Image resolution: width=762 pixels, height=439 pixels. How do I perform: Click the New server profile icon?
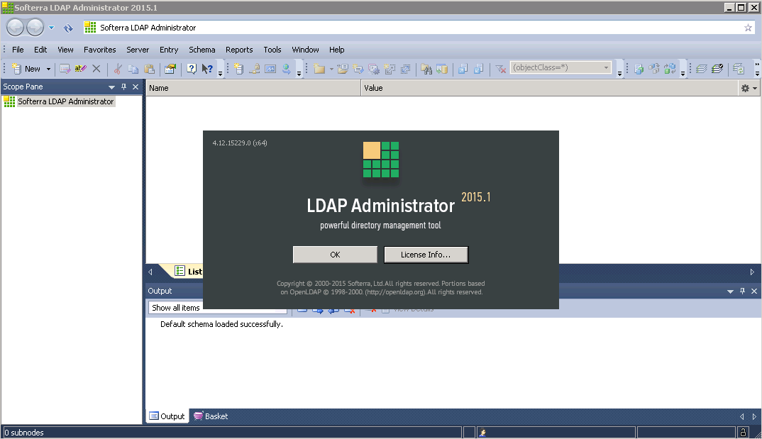(238, 69)
